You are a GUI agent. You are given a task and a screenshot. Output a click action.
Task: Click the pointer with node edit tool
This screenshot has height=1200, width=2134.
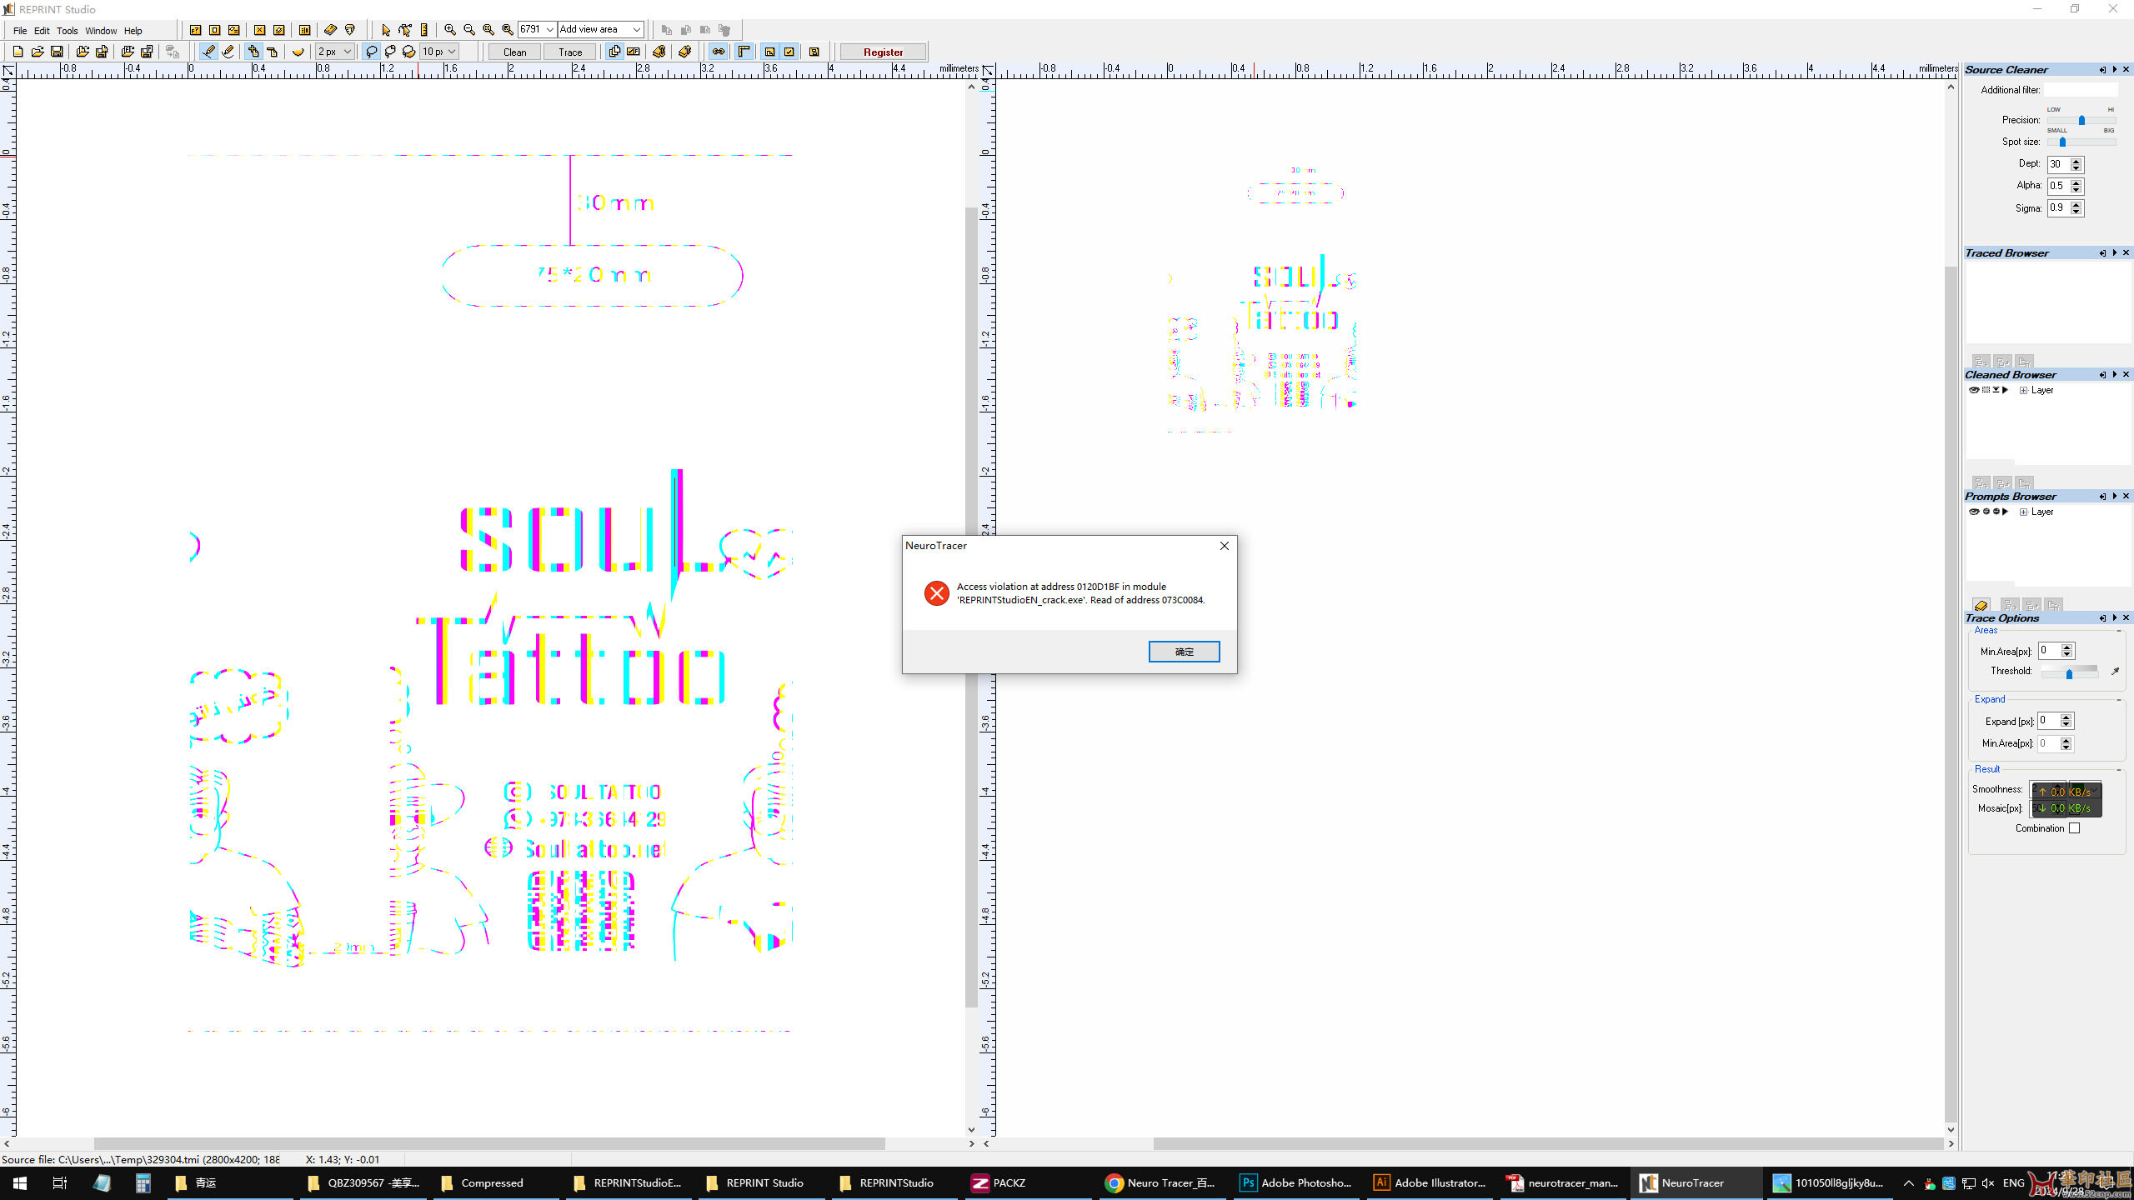[x=405, y=30]
